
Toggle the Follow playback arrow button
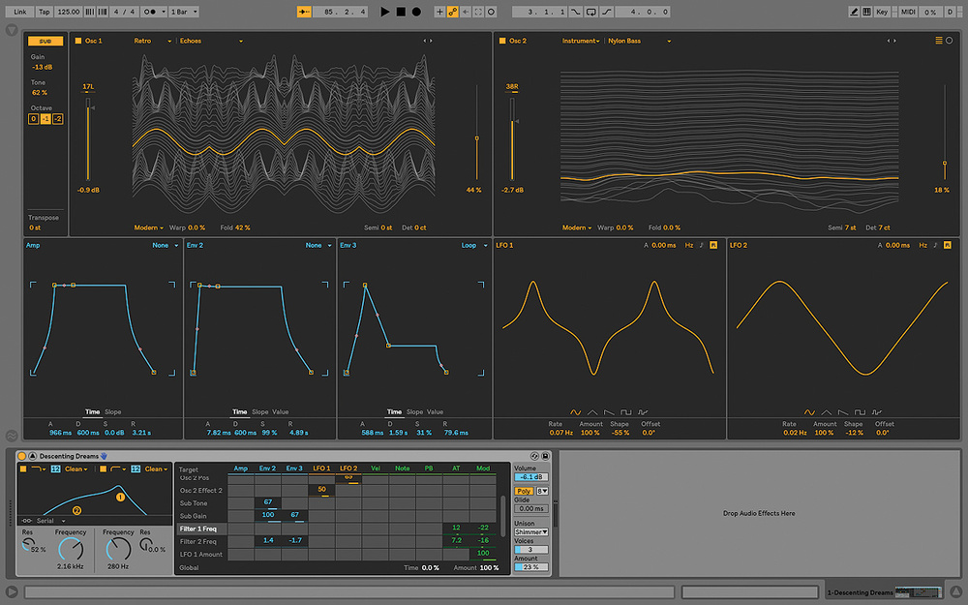tap(304, 12)
